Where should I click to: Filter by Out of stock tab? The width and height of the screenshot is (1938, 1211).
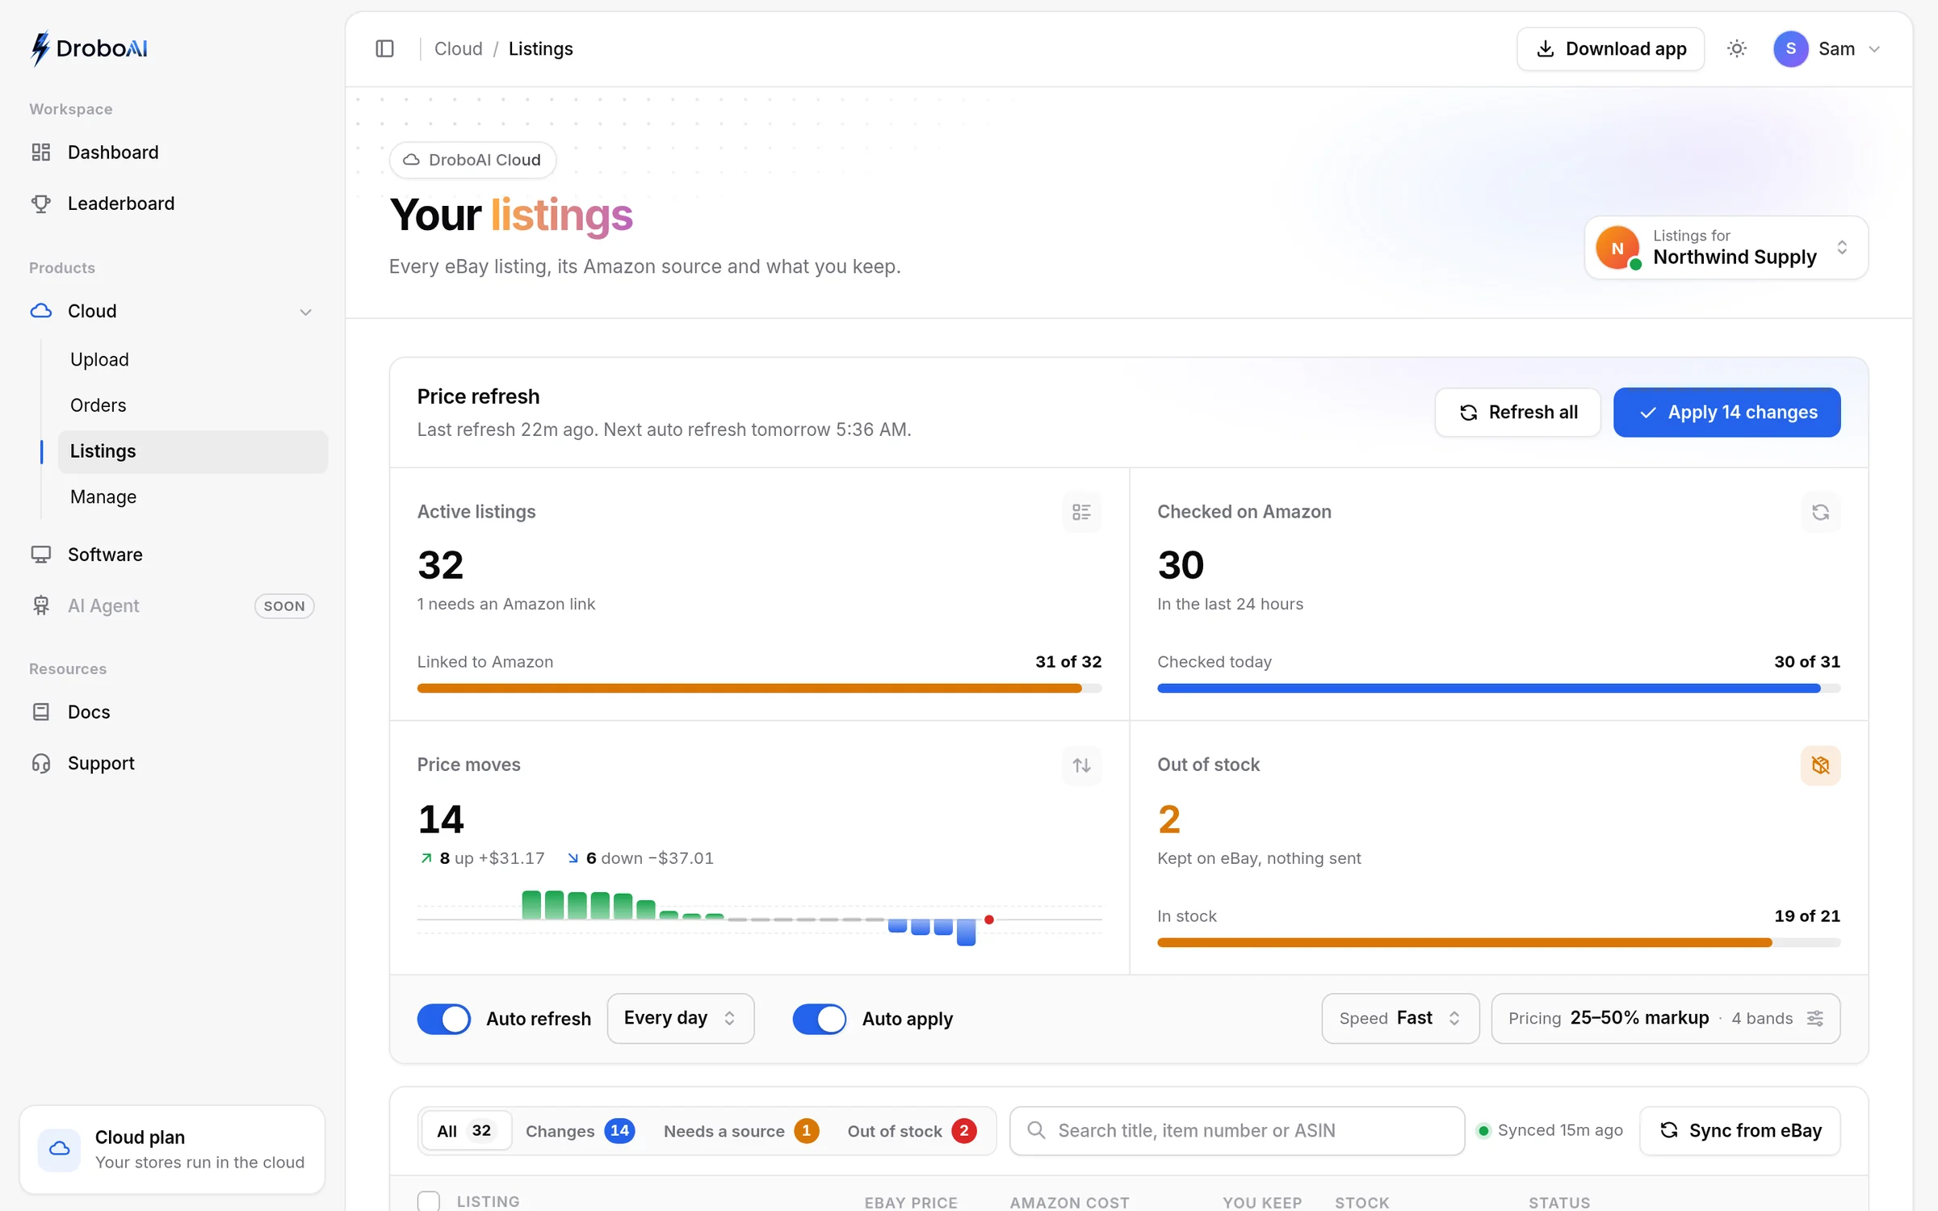(x=912, y=1131)
